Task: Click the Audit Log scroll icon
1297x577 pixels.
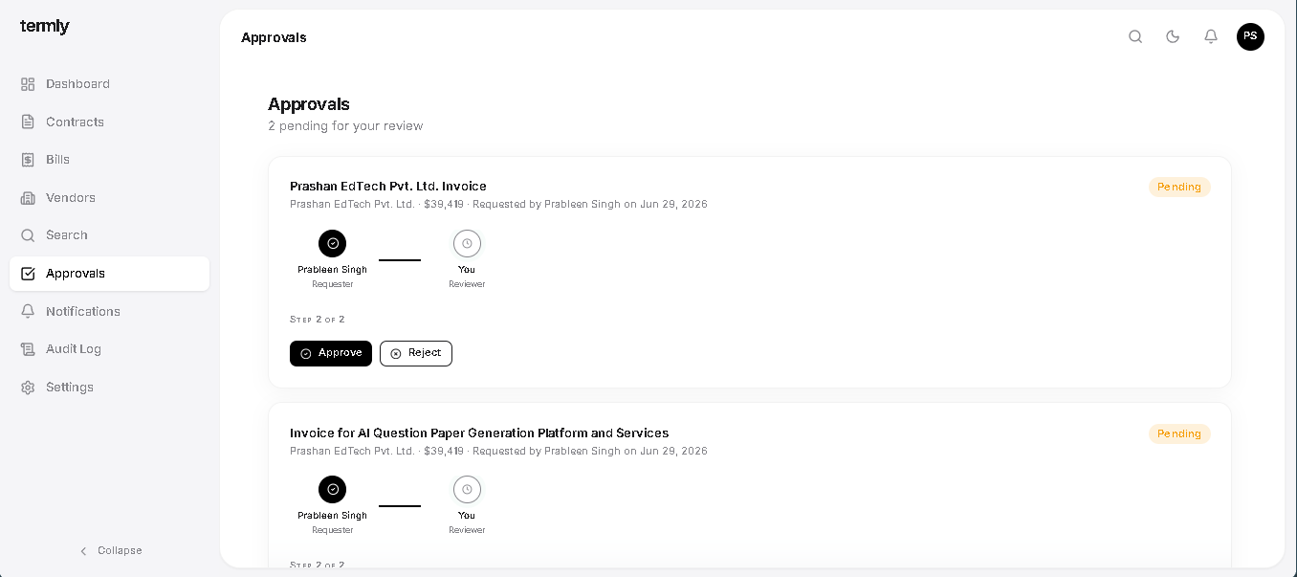Action: 28,349
